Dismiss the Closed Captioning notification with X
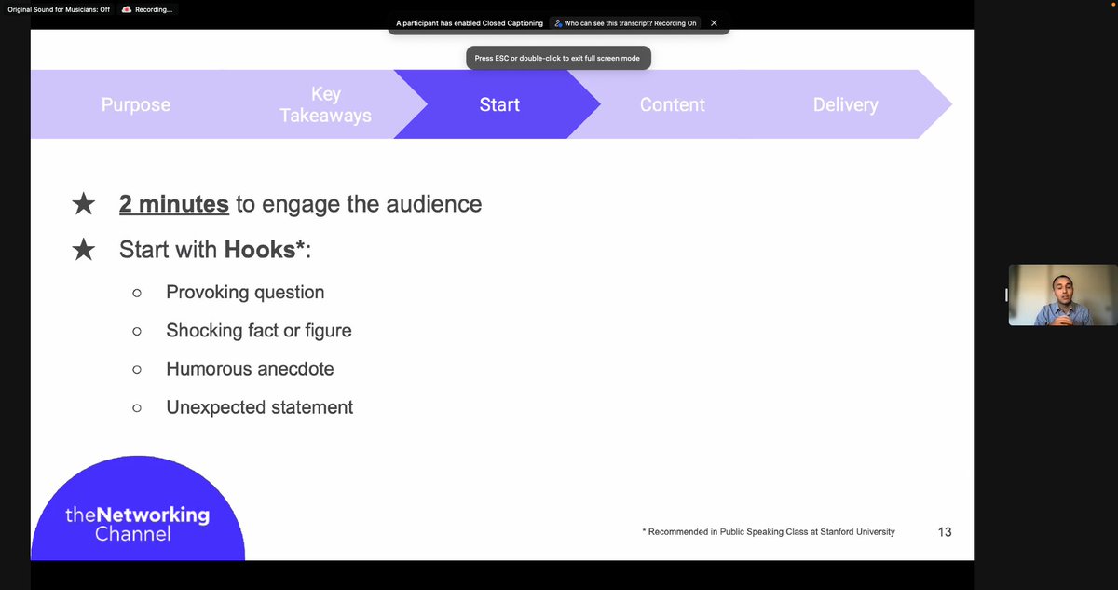 [714, 23]
